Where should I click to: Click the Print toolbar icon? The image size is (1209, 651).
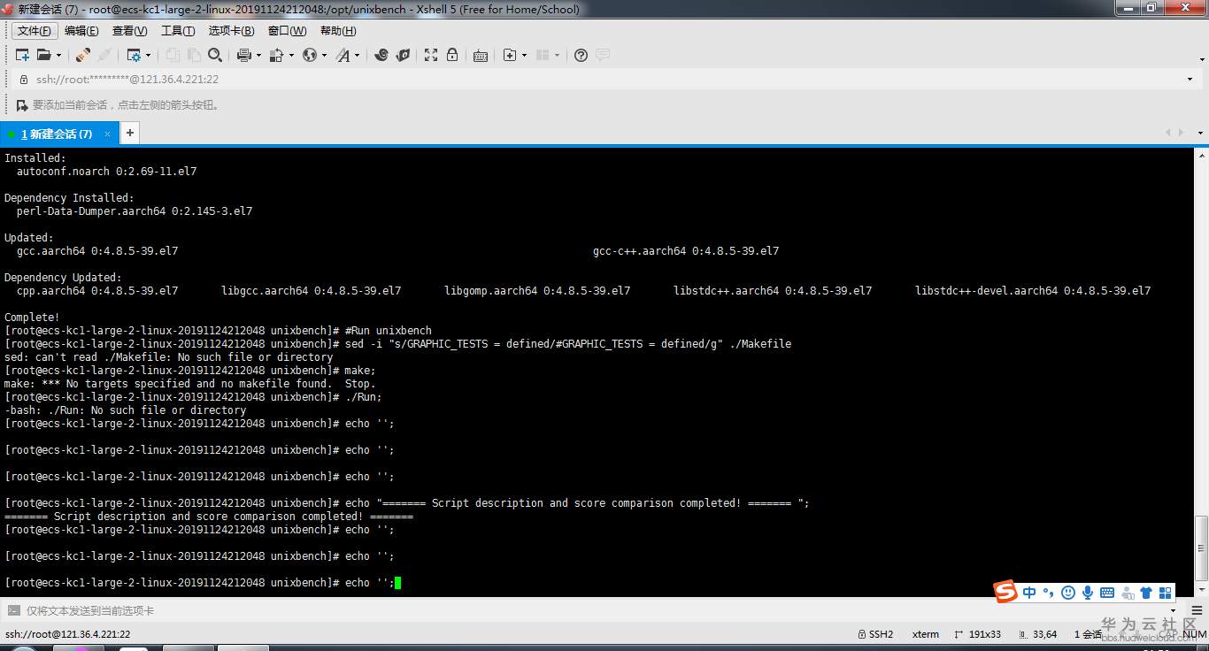pyautogui.click(x=244, y=55)
